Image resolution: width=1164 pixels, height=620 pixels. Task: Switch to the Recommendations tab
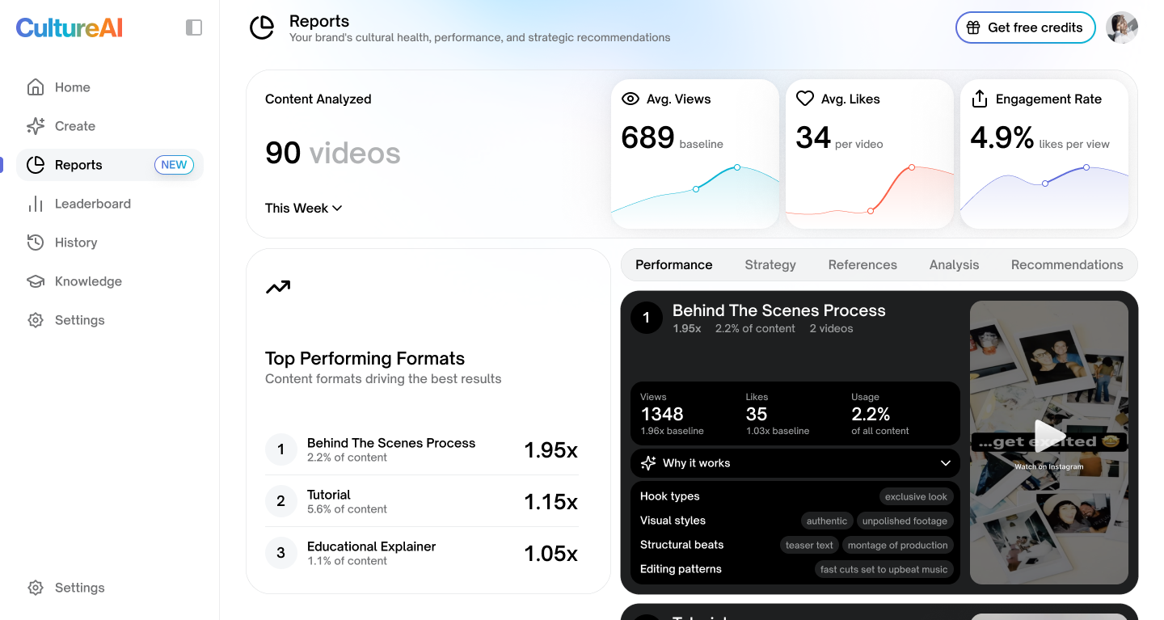click(1067, 264)
